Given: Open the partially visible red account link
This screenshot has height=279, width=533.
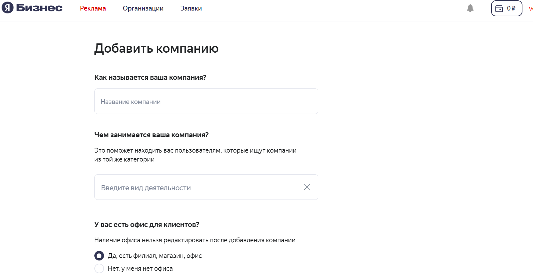Looking at the screenshot, I should click(531, 9).
